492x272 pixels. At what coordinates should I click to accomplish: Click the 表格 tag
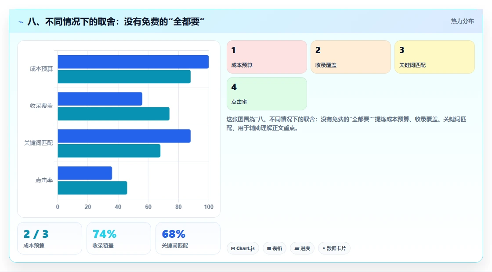click(275, 248)
